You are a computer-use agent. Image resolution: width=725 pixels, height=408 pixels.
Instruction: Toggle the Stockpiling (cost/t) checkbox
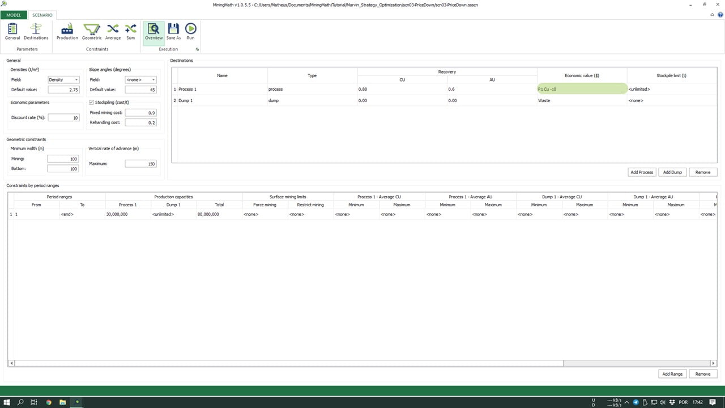pos(92,103)
